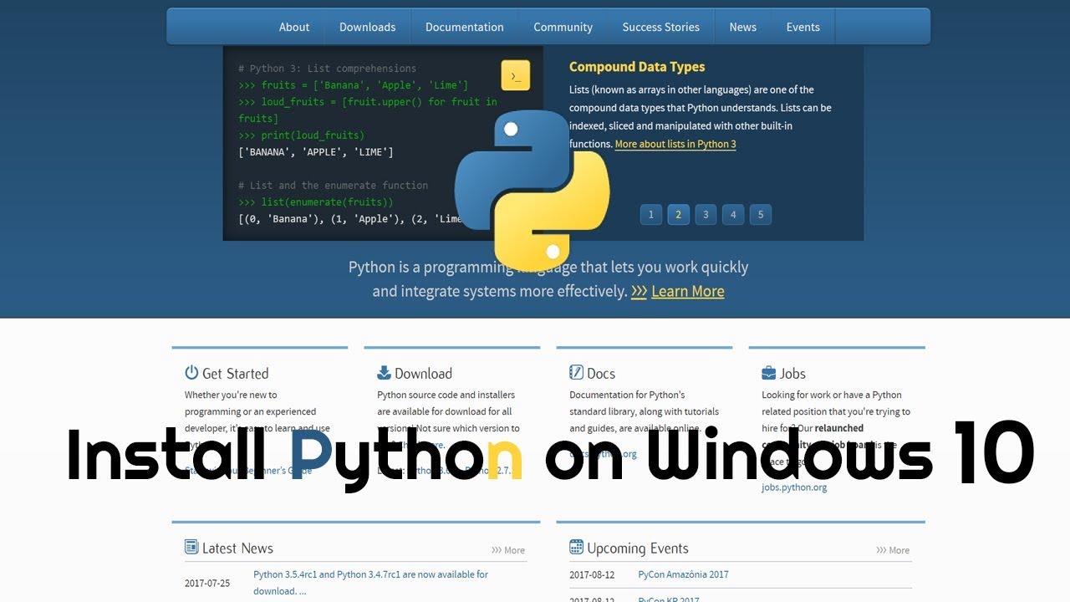Click the '# List and the enumerate function' comment

333,186
